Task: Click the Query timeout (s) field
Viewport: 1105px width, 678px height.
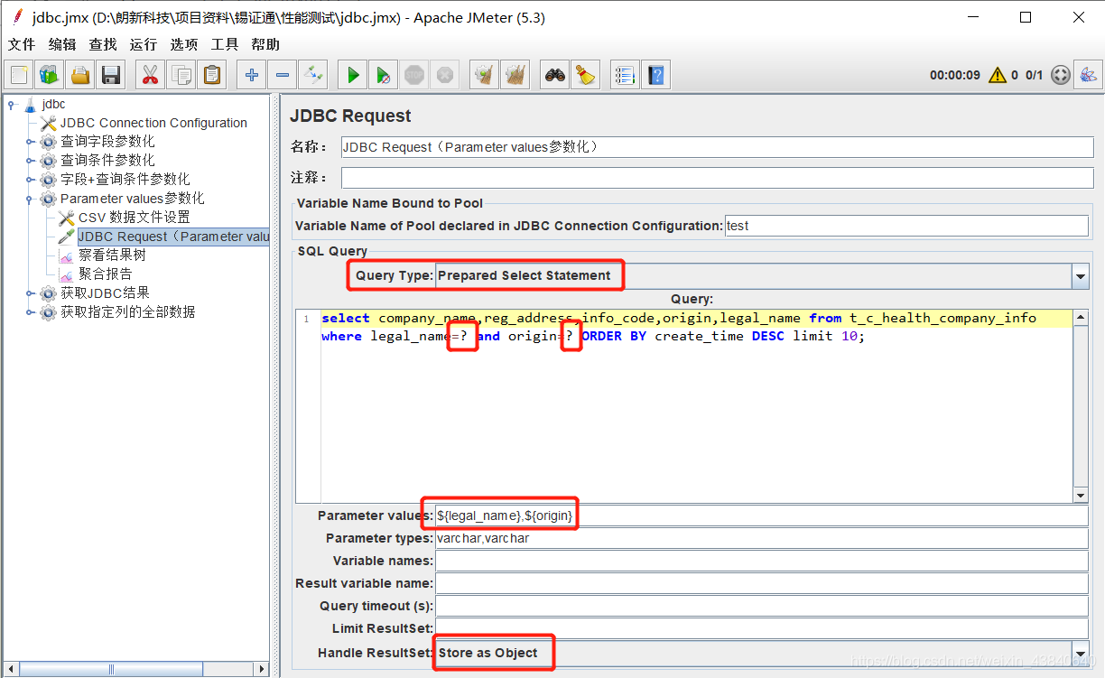Action: (762, 606)
